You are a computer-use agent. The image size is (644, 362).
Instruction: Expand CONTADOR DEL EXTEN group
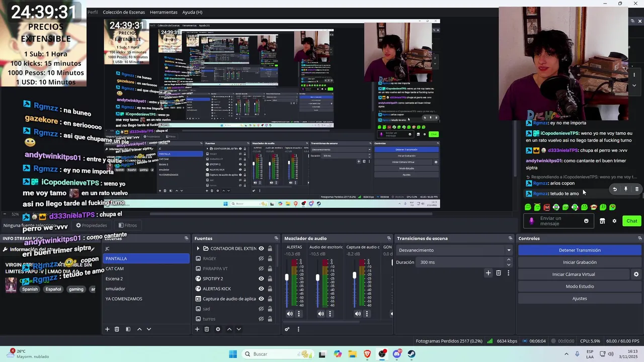tap(198, 248)
